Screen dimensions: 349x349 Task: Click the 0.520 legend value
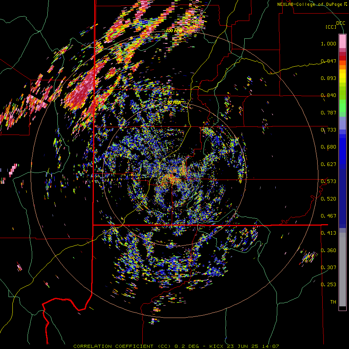click(328, 199)
